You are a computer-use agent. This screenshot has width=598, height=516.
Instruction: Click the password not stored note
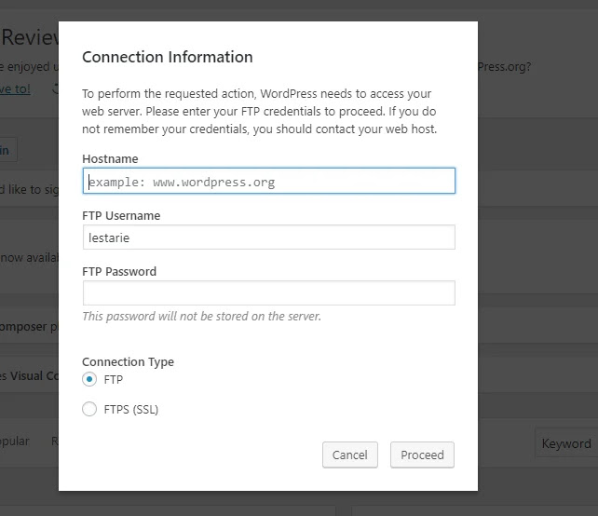[201, 317]
